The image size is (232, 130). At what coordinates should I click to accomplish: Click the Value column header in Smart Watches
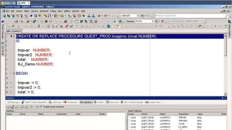tap(209, 114)
